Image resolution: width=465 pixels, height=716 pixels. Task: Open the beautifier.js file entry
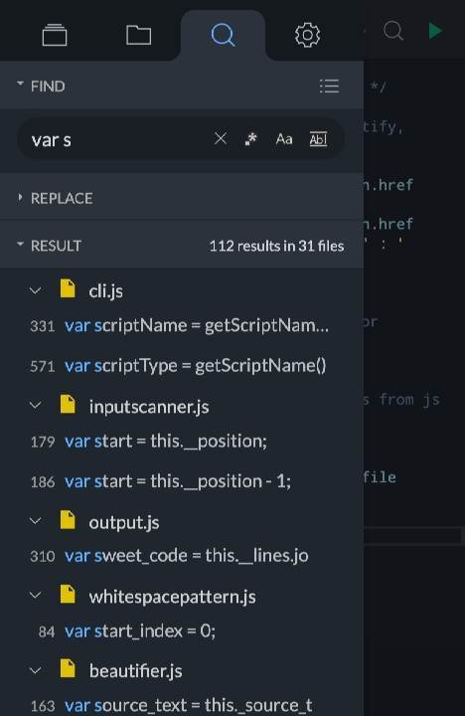pyautogui.click(x=135, y=671)
